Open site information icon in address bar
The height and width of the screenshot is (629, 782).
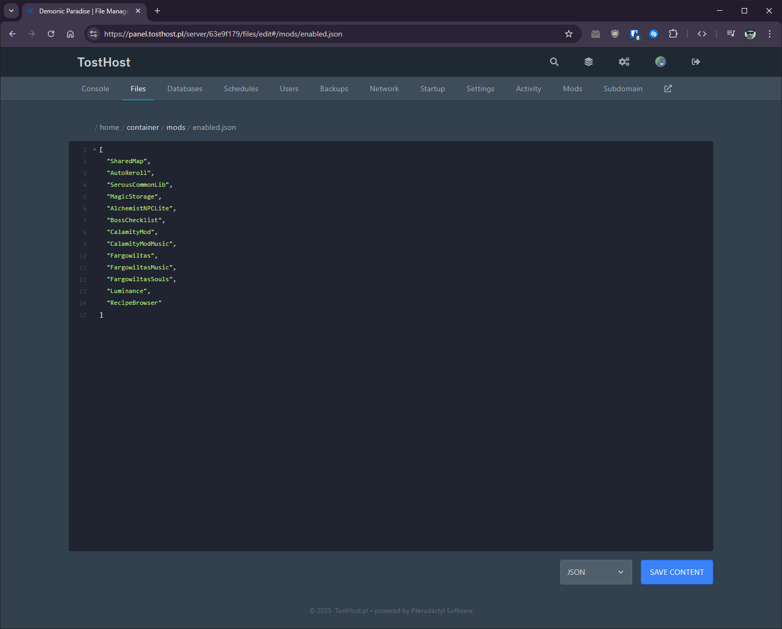pos(93,34)
